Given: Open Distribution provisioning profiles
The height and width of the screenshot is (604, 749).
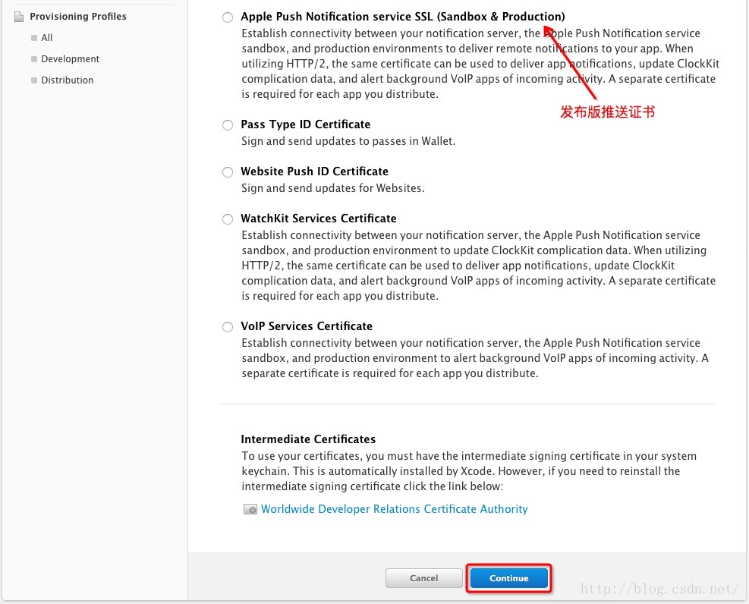Looking at the screenshot, I should (68, 80).
